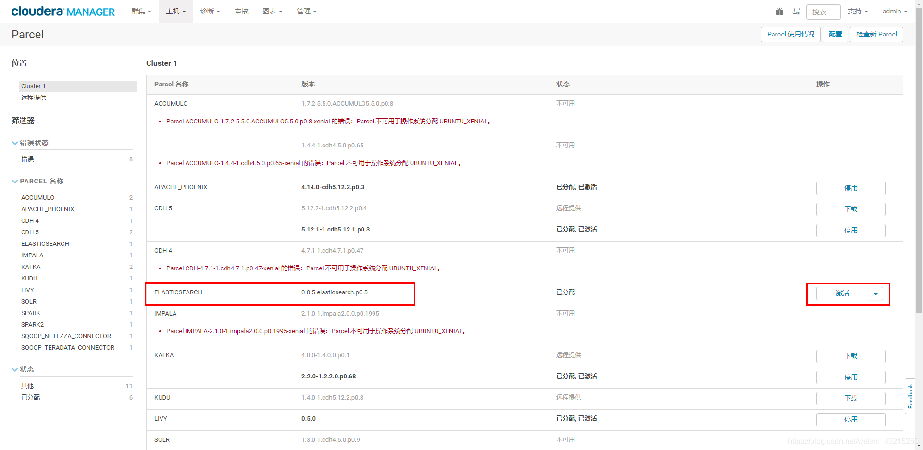
Task: Click version 4.14.0-cdh5.12.2.p0.3
Action: tap(333, 187)
